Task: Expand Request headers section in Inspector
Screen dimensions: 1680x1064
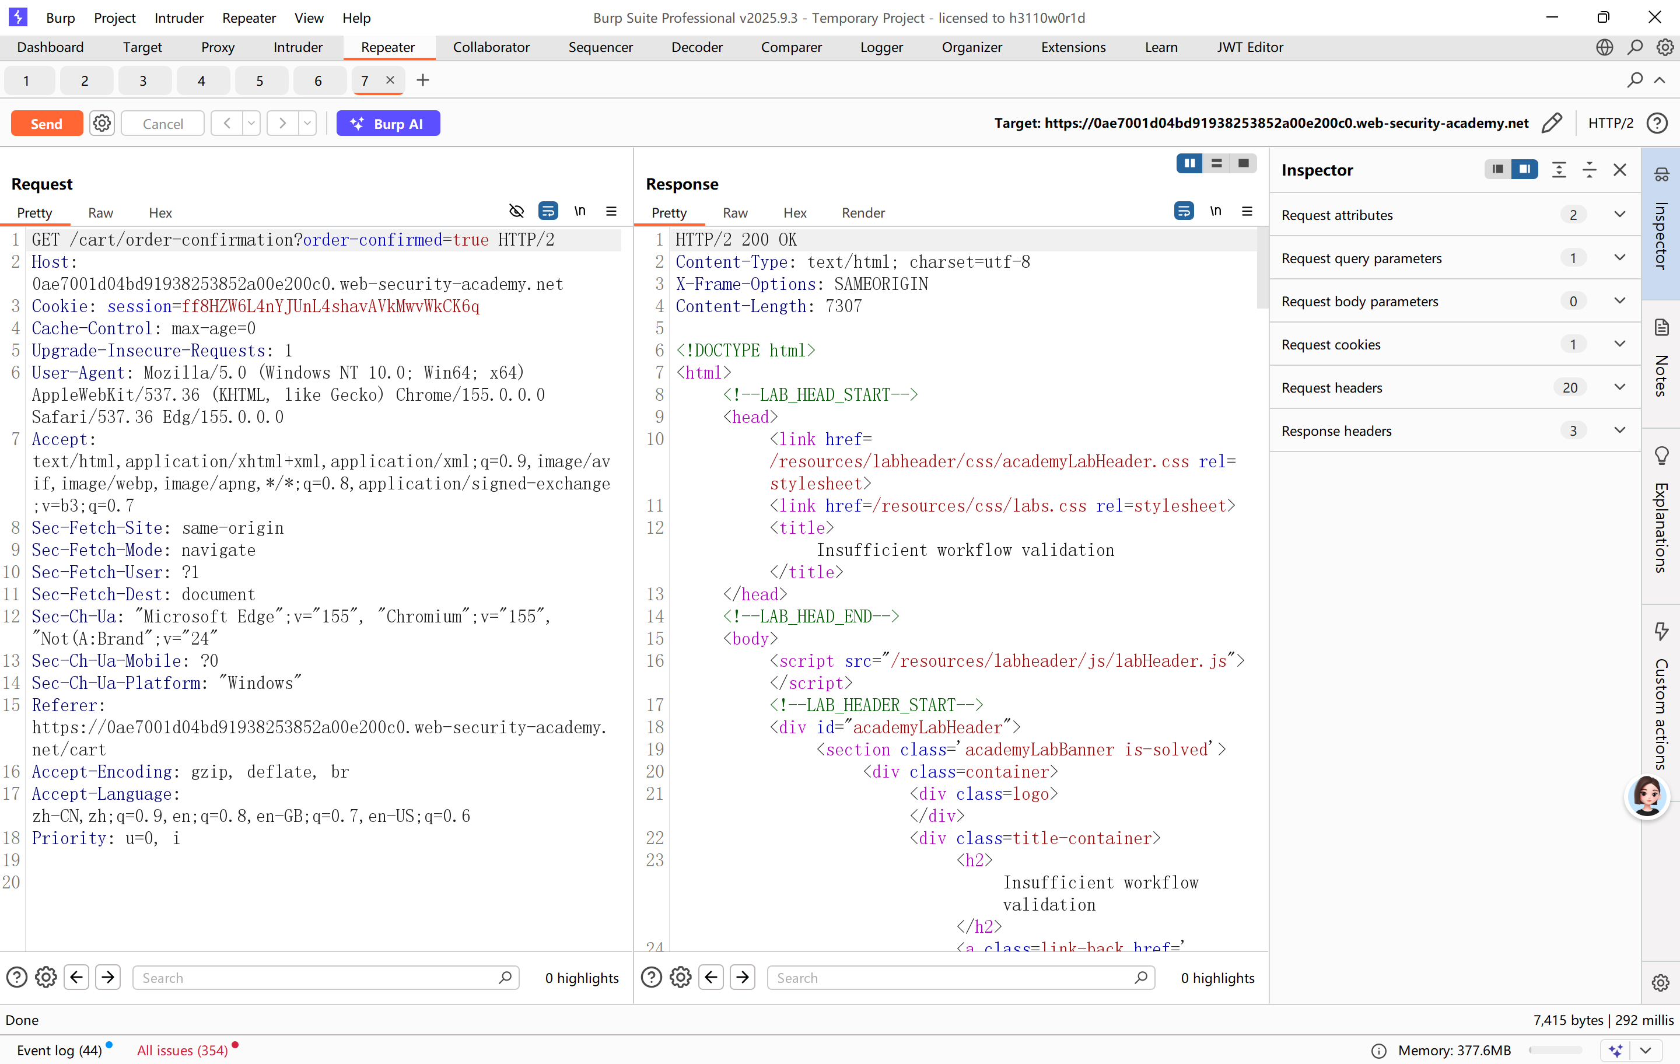Action: pos(1455,387)
